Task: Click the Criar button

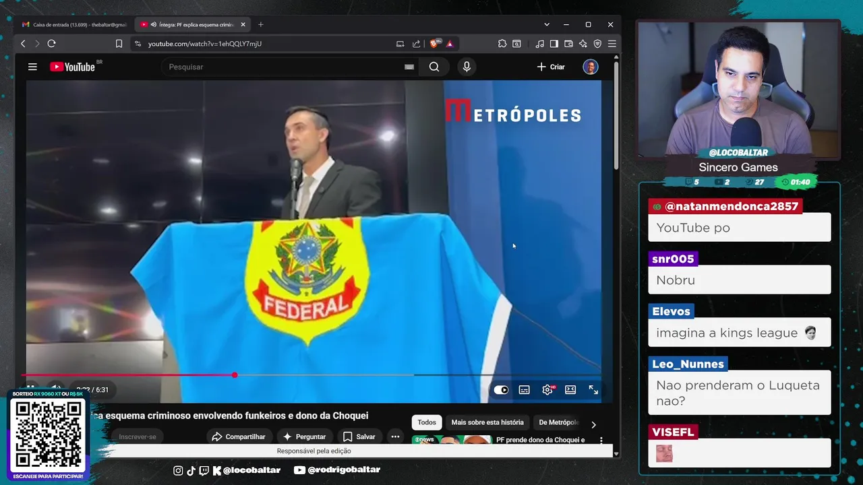Action: coord(551,67)
